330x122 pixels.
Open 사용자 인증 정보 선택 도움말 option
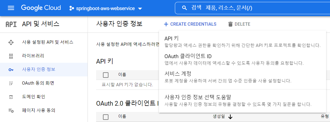tap(242, 100)
